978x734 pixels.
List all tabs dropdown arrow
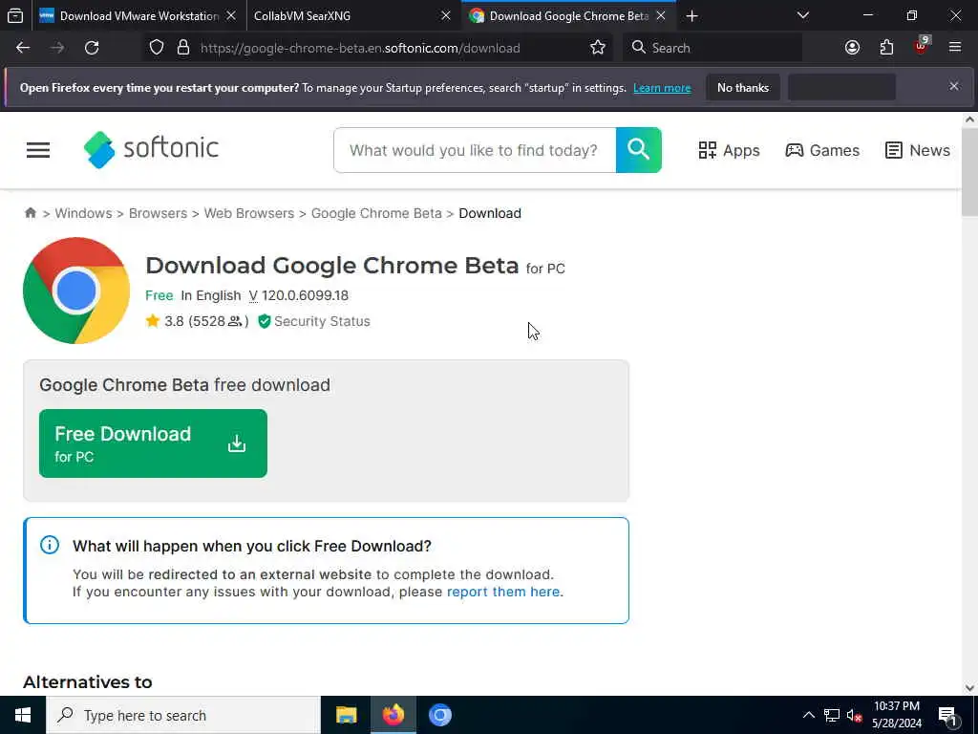pos(803,15)
